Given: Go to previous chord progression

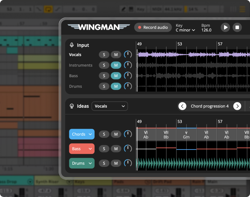Looking at the screenshot, I should (x=182, y=106).
